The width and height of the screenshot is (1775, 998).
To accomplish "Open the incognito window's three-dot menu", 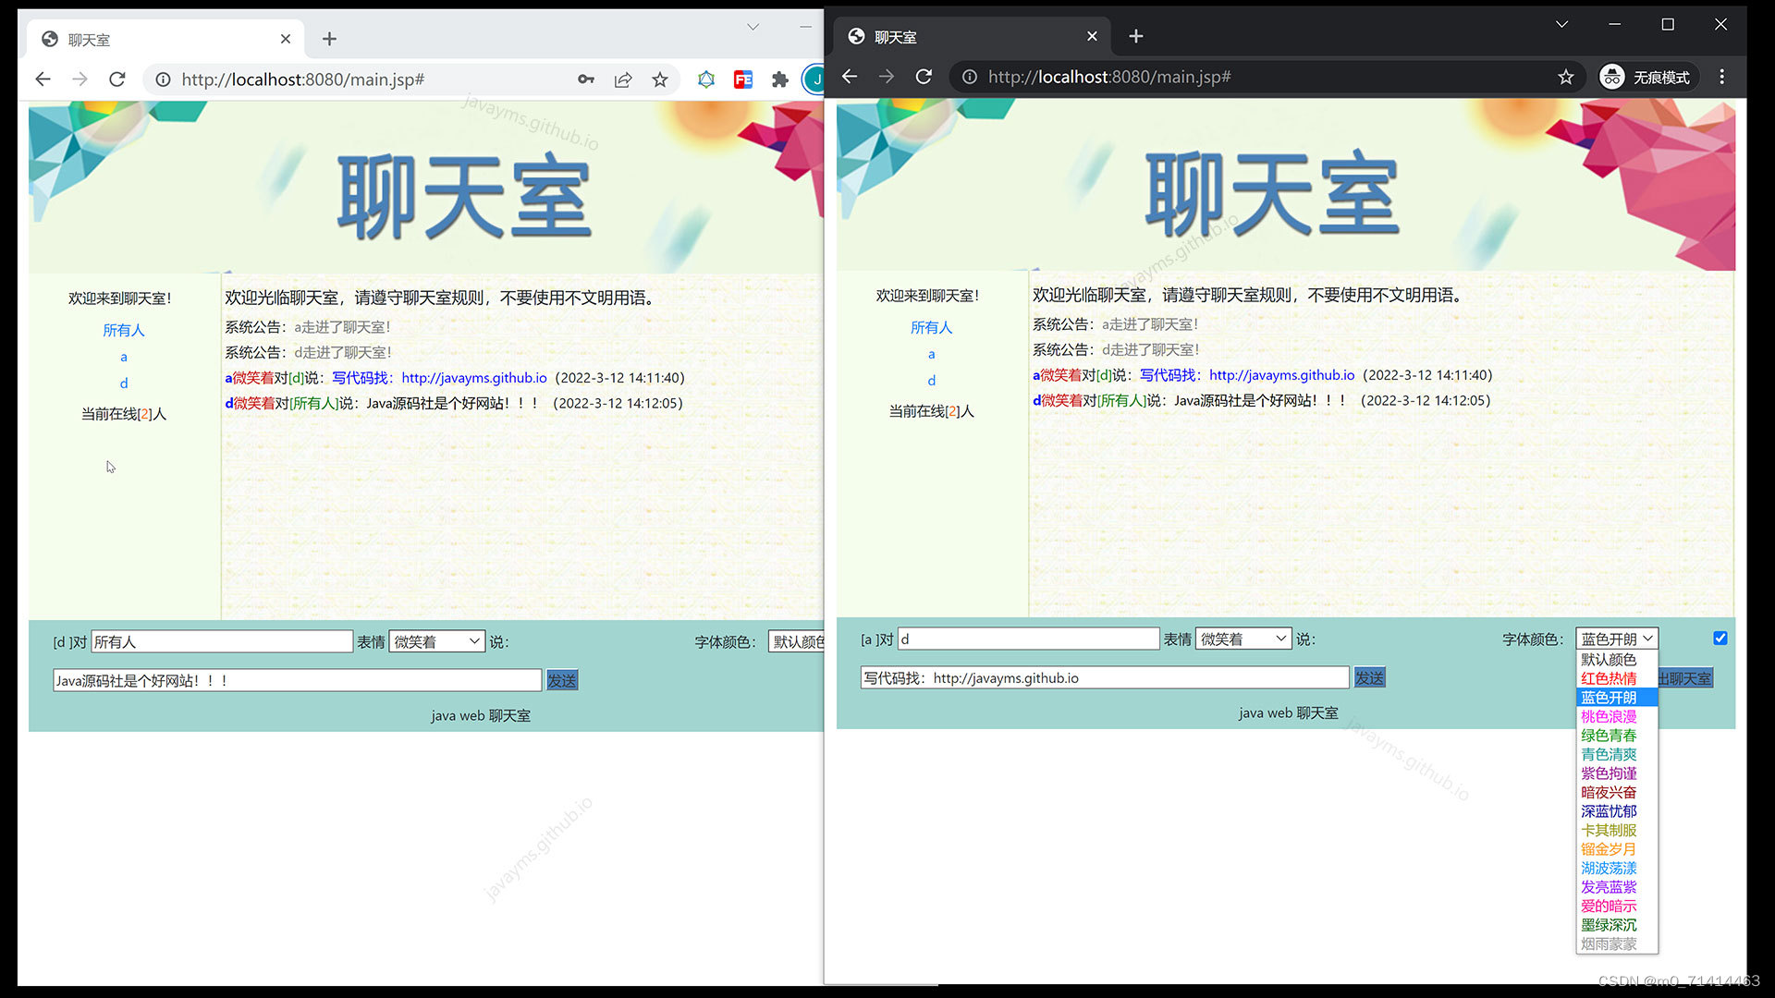I will click(1721, 77).
